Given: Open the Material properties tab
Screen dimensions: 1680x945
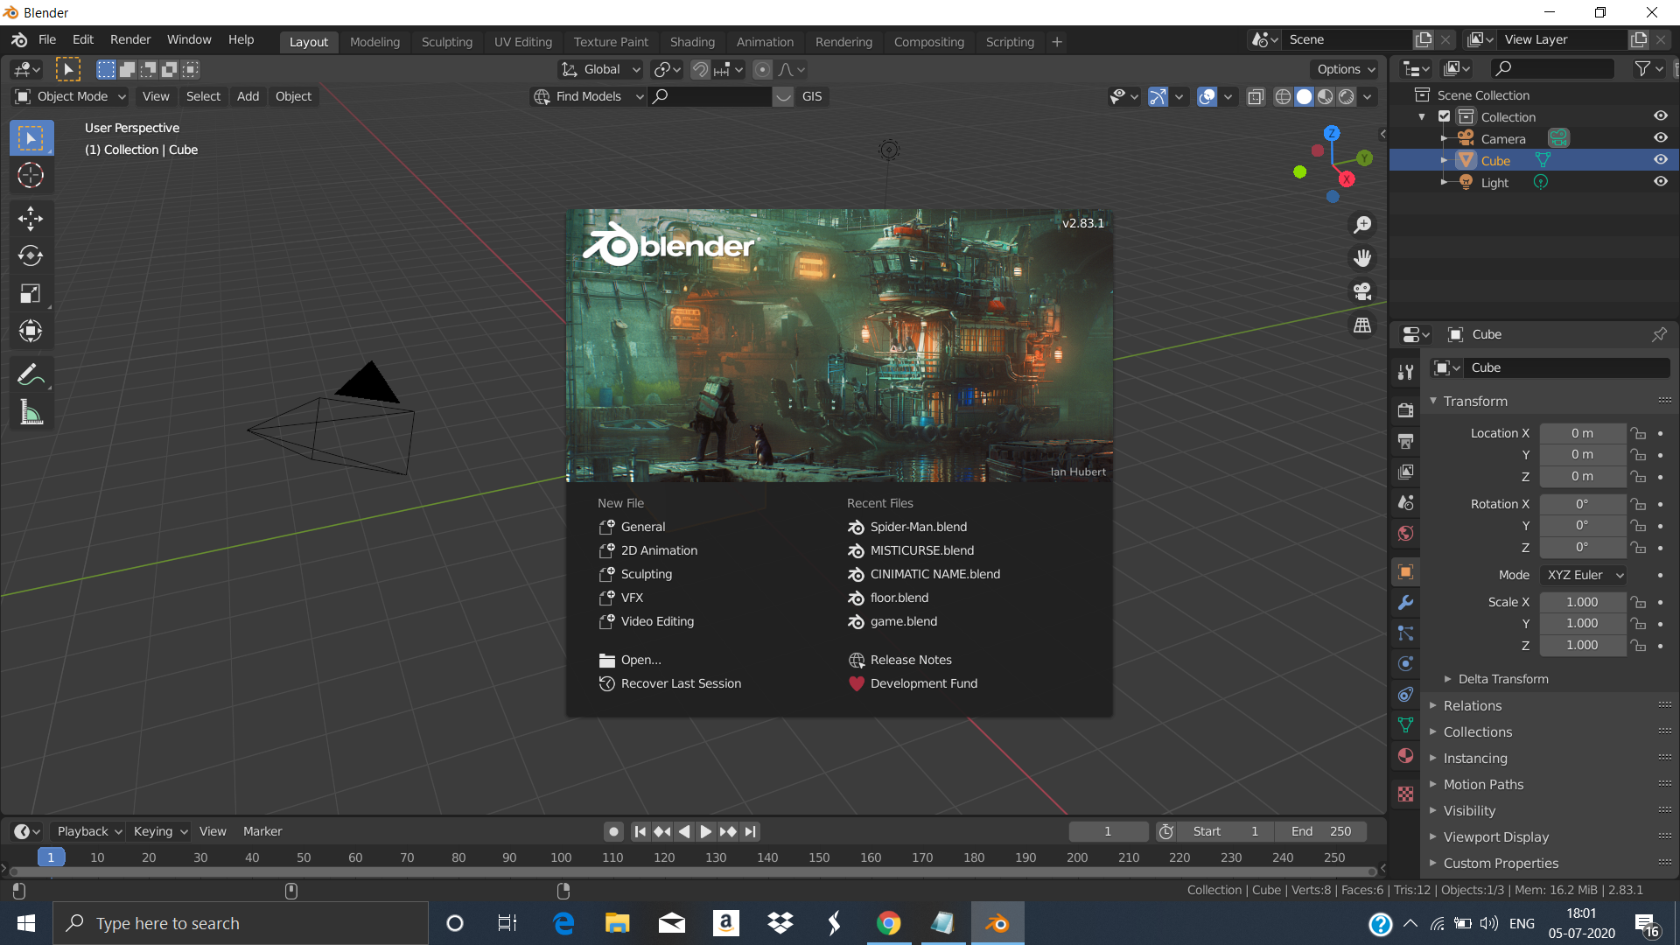Looking at the screenshot, I should click(x=1406, y=756).
